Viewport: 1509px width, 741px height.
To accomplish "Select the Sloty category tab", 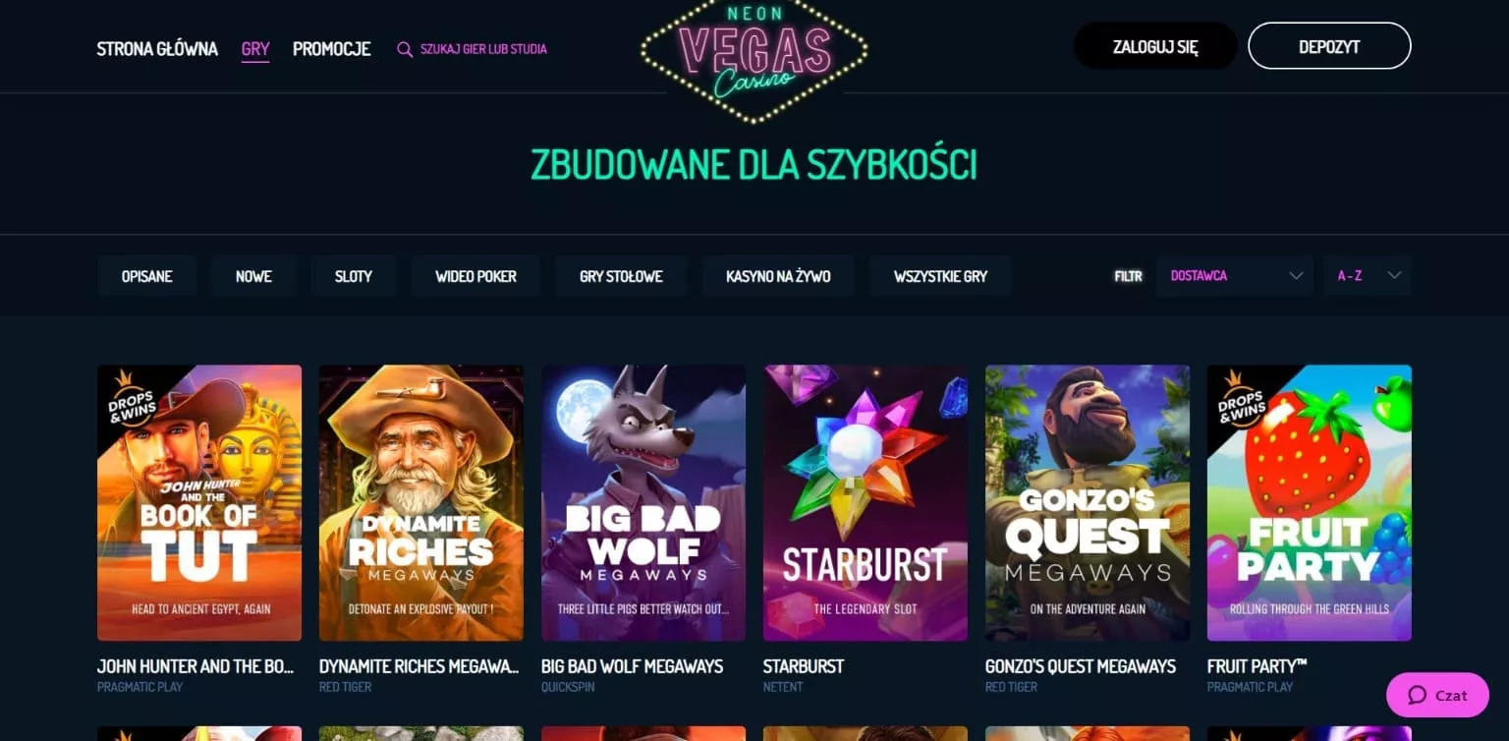I will click(x=354, y=276).
